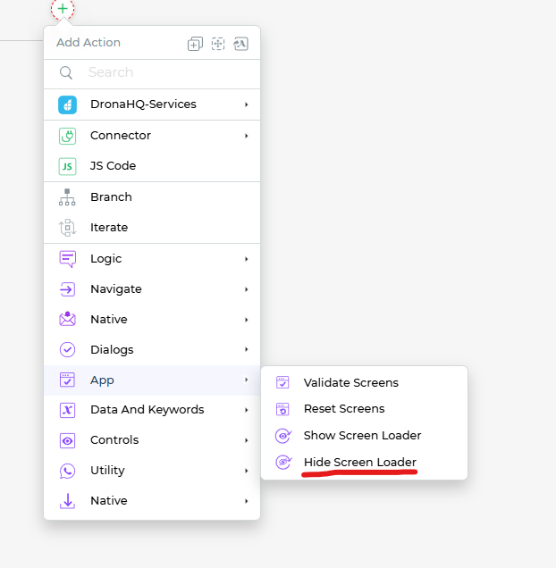Expand the Utility submenu arrow

[246, 472]
